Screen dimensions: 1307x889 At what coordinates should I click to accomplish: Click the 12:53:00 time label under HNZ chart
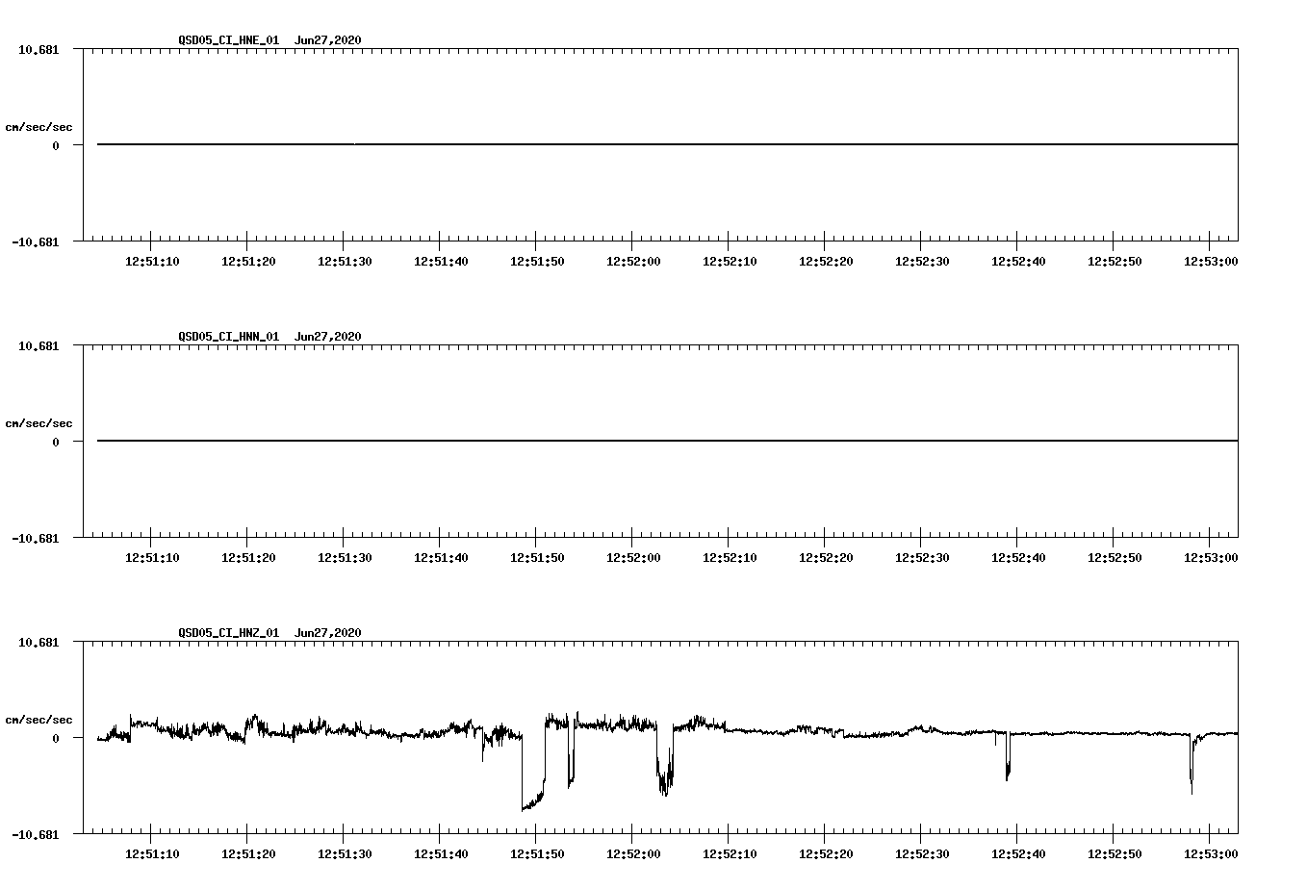click(1211, 854)
